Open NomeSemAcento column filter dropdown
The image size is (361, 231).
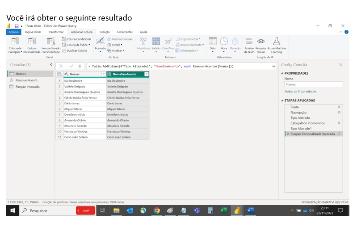pos(146,74)
